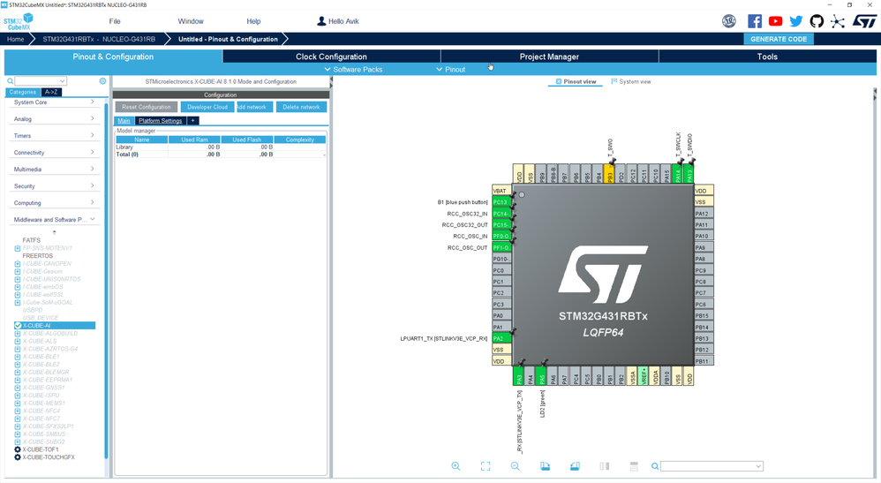Open the pin search dropdown below chip

point(758,466)
